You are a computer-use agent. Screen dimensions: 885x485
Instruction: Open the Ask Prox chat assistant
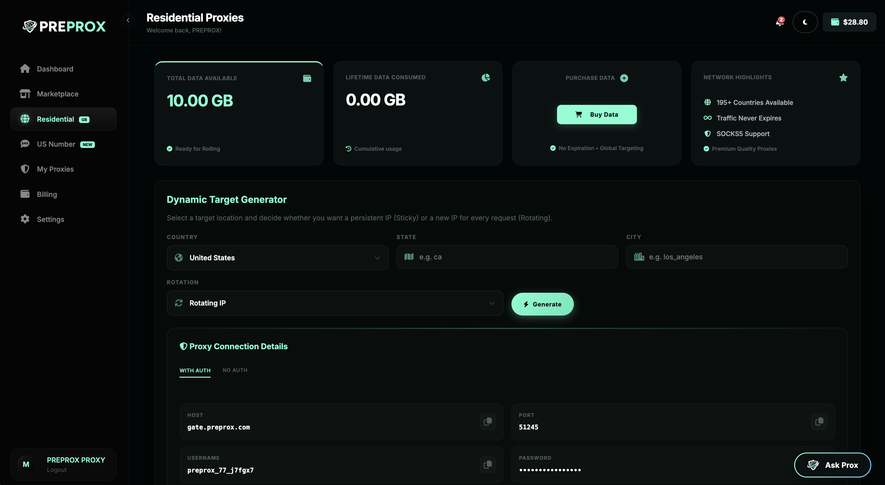pos(832,465)
